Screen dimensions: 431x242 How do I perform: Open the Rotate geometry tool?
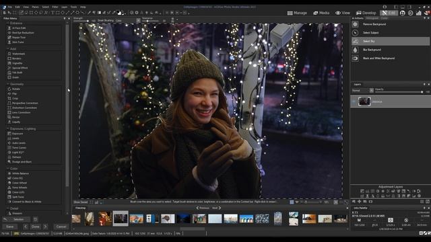click(x=16, y=89)
